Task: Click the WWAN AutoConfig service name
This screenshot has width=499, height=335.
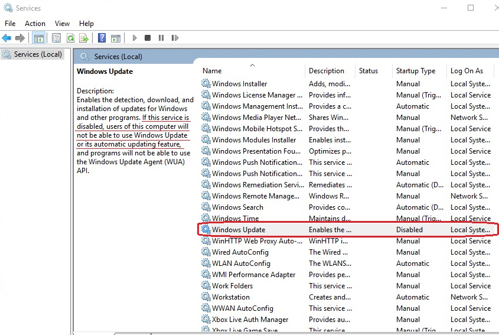Action: [243, 308]
